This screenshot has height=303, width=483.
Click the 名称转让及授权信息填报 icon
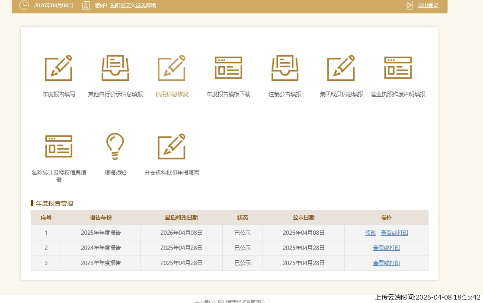click(x=59, y=146)
